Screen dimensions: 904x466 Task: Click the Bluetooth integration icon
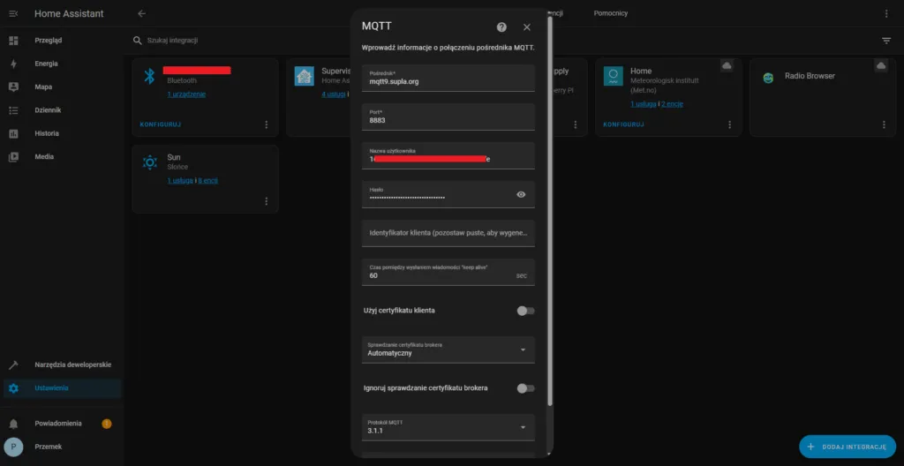click(x=149, y=76)
